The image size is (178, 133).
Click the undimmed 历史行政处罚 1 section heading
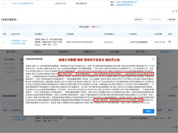pyautogui.click(x=10, y=20)
